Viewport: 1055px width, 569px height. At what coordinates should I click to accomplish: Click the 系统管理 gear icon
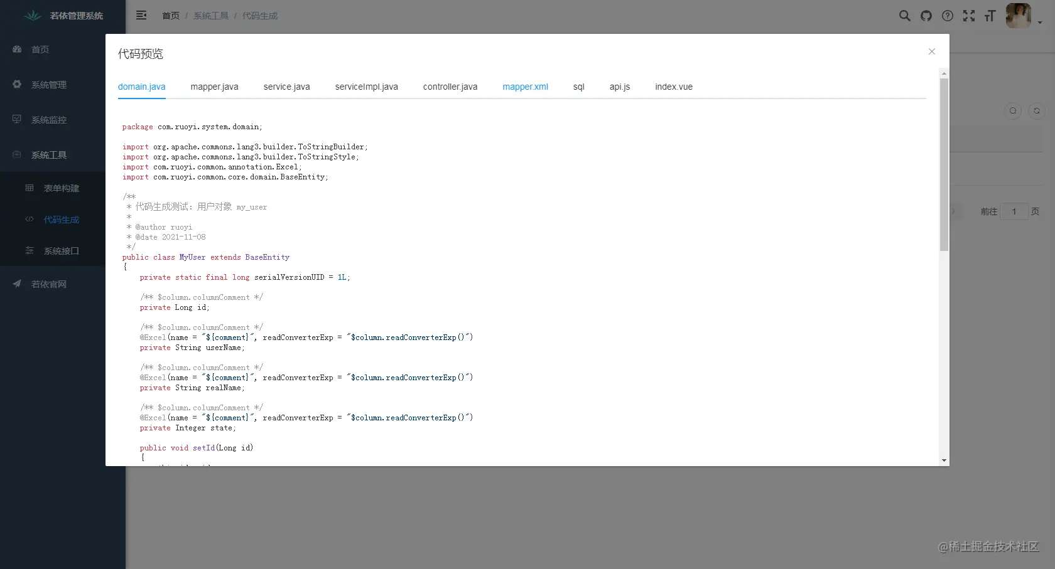coord(17,84)
